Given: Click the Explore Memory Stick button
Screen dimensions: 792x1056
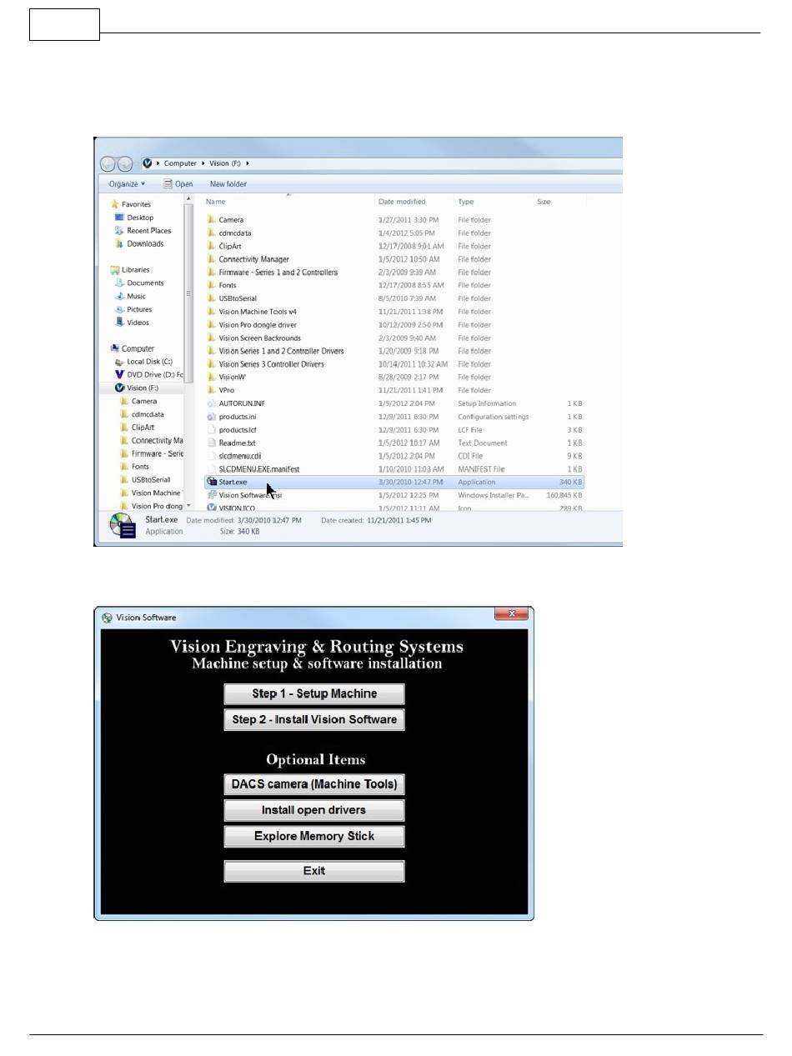Looking at the screenshot, I should pyautogui.click(x=314, y=836).
